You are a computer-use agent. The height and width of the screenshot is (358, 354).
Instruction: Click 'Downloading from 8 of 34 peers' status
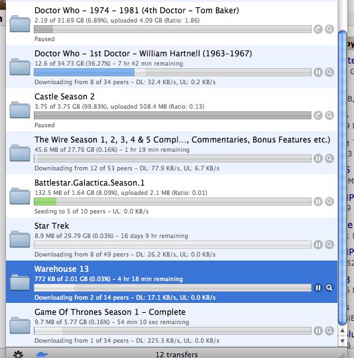pos(82,82)
